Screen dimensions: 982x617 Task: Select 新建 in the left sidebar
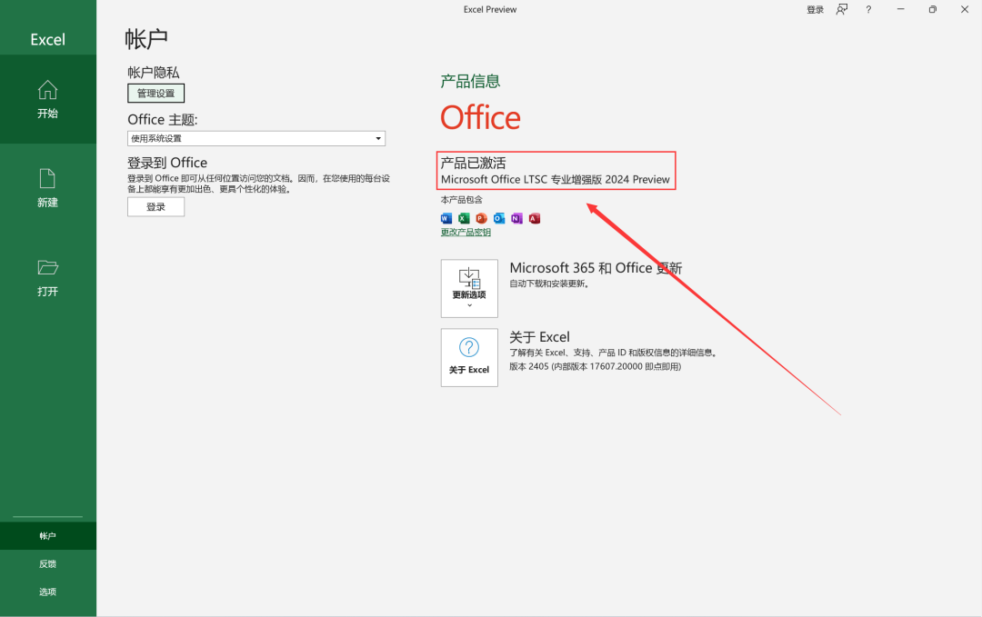(47, 188)
